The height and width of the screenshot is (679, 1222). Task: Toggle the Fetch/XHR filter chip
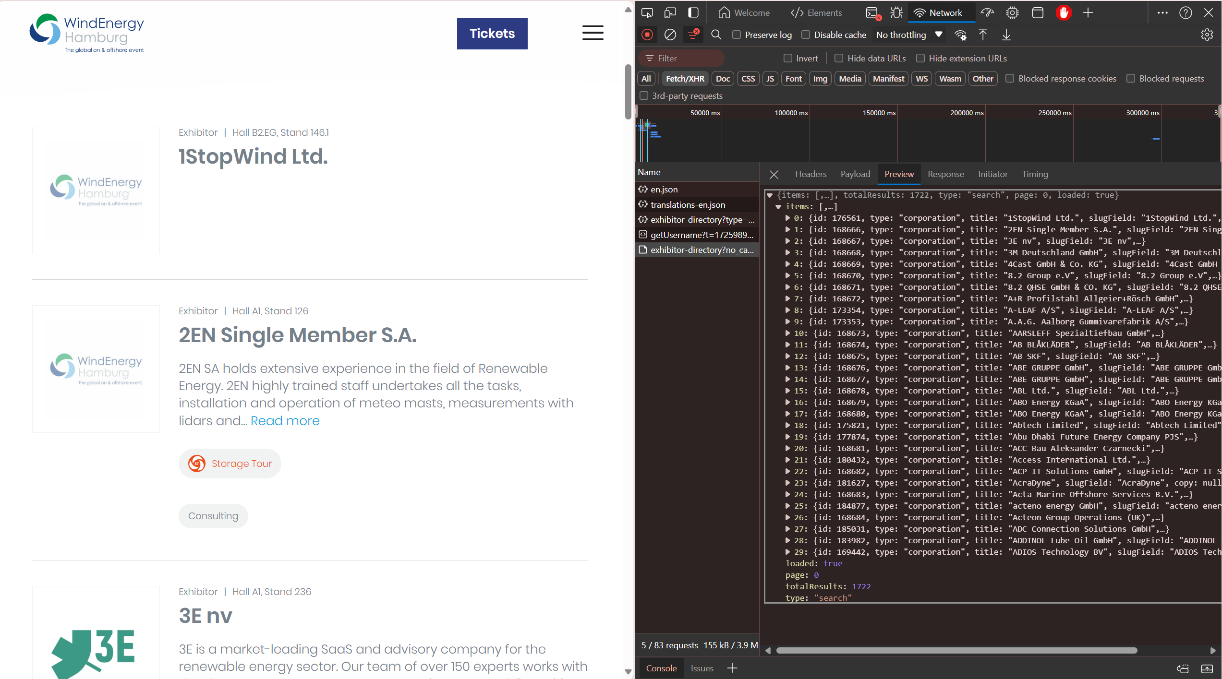[685, 79]
